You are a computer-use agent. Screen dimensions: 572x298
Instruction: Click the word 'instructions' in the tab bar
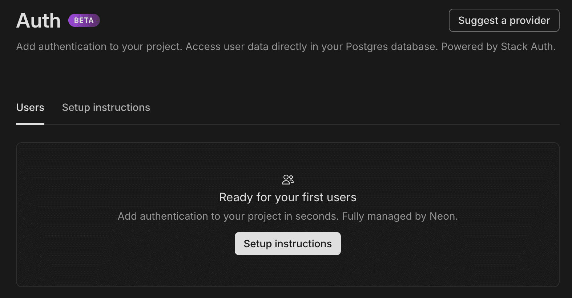click(121, 107)
